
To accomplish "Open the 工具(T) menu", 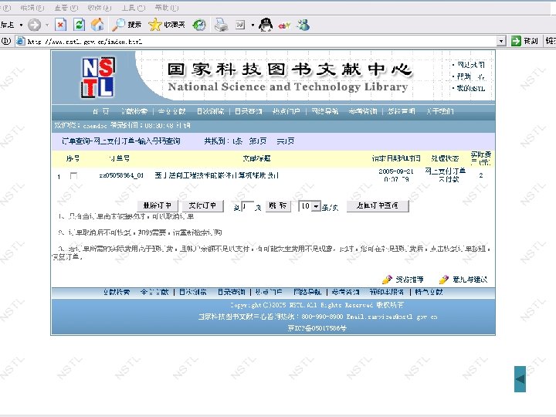I will pos(134,8).
